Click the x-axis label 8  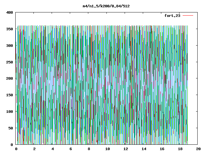coord(89,149)
